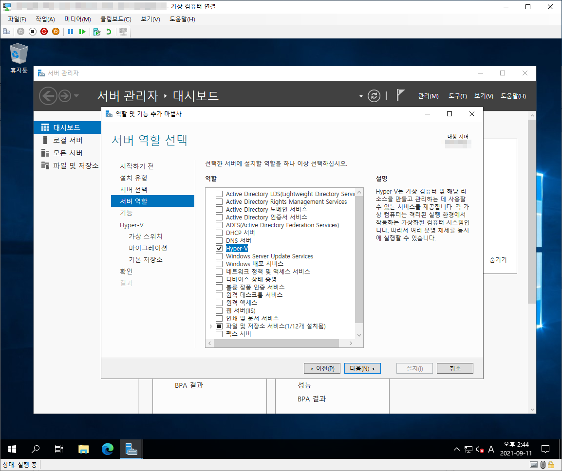Show hidden system tray icons chevron
This screenshot has width=562, height=471.
(456, 449)
